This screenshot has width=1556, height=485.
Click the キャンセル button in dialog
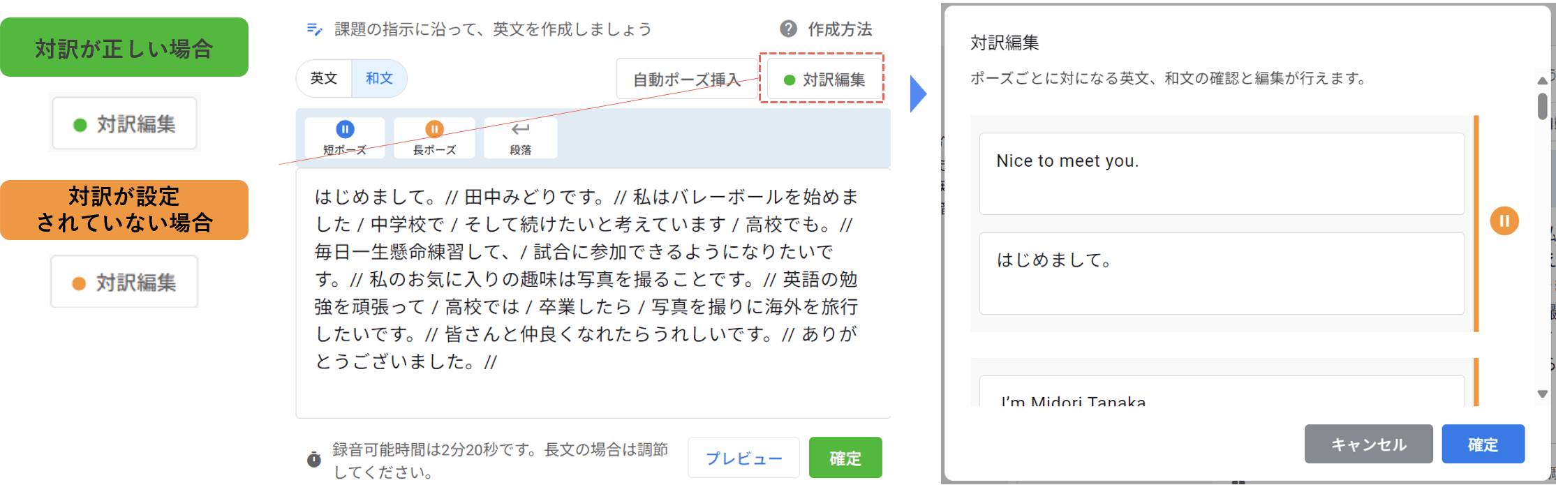tap(1368, 444)
